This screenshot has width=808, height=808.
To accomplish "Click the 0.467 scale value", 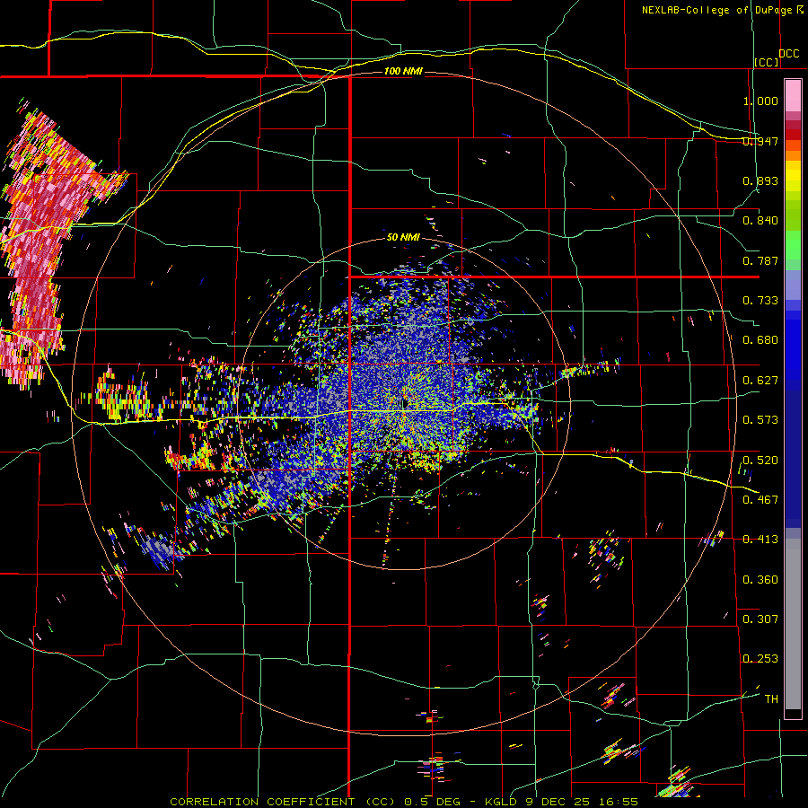I will coord(760,500).
